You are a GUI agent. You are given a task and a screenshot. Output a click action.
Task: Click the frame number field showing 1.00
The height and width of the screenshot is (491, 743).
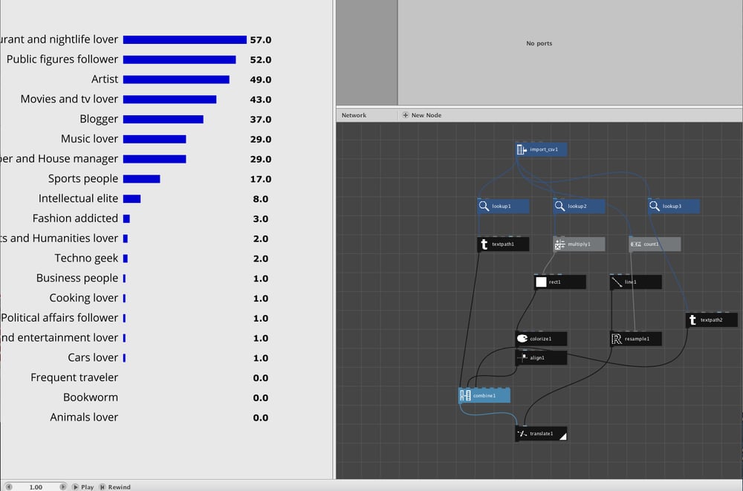36,487
